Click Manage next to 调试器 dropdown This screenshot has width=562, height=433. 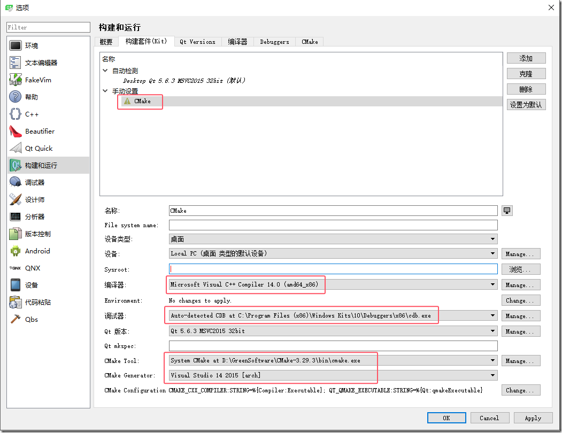tap(521, 316)
